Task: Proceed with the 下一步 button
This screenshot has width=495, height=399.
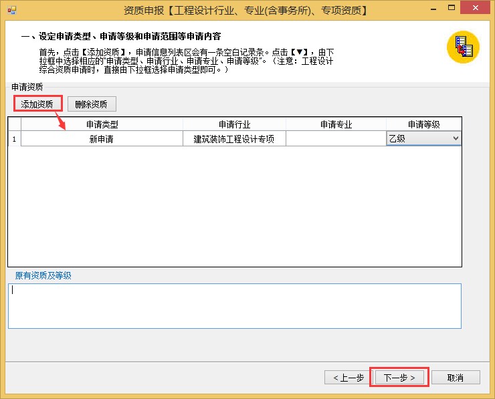Action: click(x=399, y=378)
